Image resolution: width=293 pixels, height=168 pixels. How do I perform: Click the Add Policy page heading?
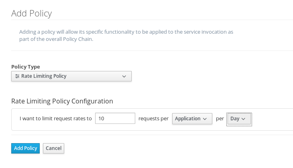32,14
